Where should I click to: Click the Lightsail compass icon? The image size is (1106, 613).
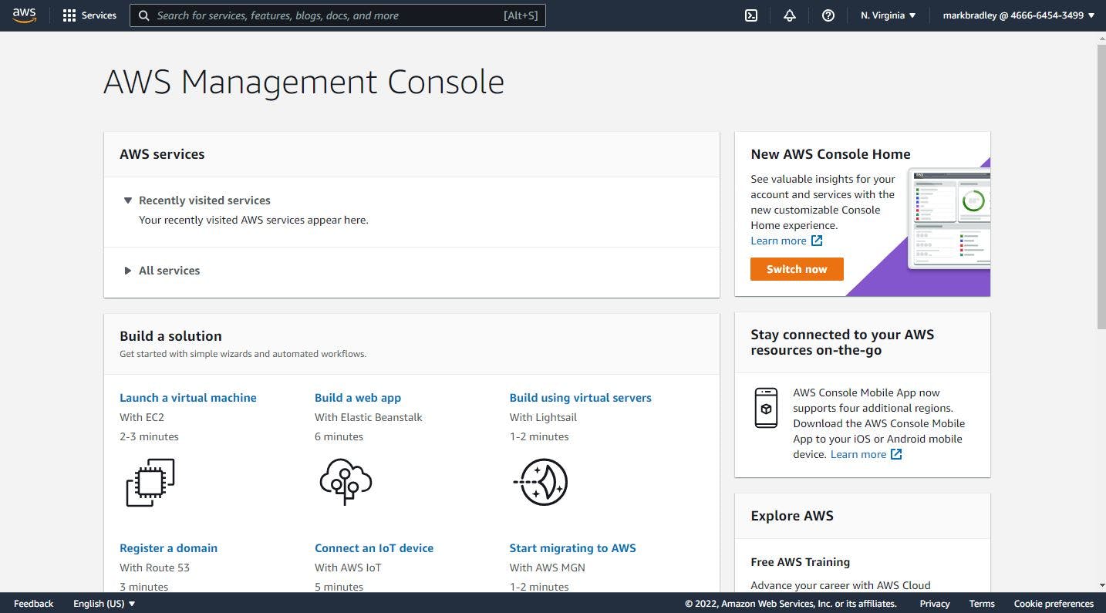pyautogui.click(x=541, y=482)
